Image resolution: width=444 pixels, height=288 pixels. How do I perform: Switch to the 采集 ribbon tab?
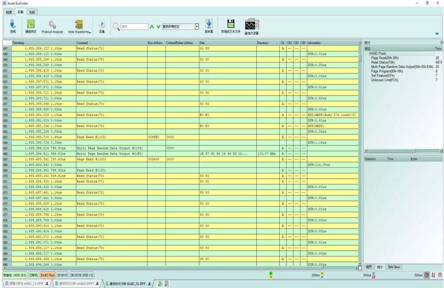20,12
